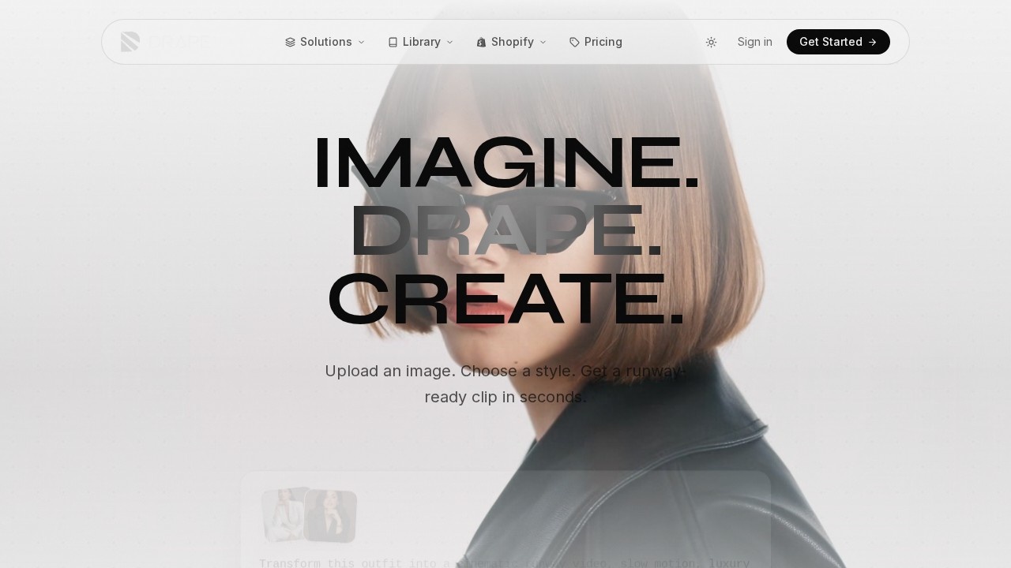Click the CREATE. headline text
The image size is (1011, 568).
tap(506, 299)
